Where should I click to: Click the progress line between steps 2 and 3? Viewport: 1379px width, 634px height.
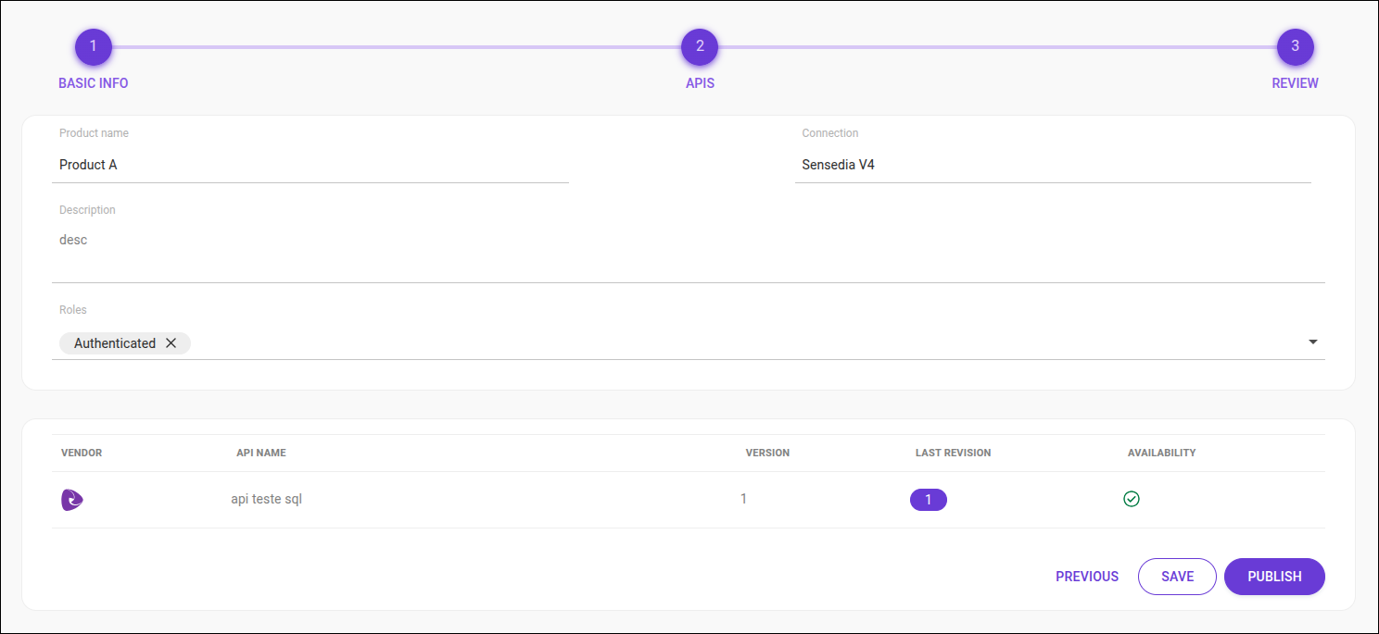point(997,46)
